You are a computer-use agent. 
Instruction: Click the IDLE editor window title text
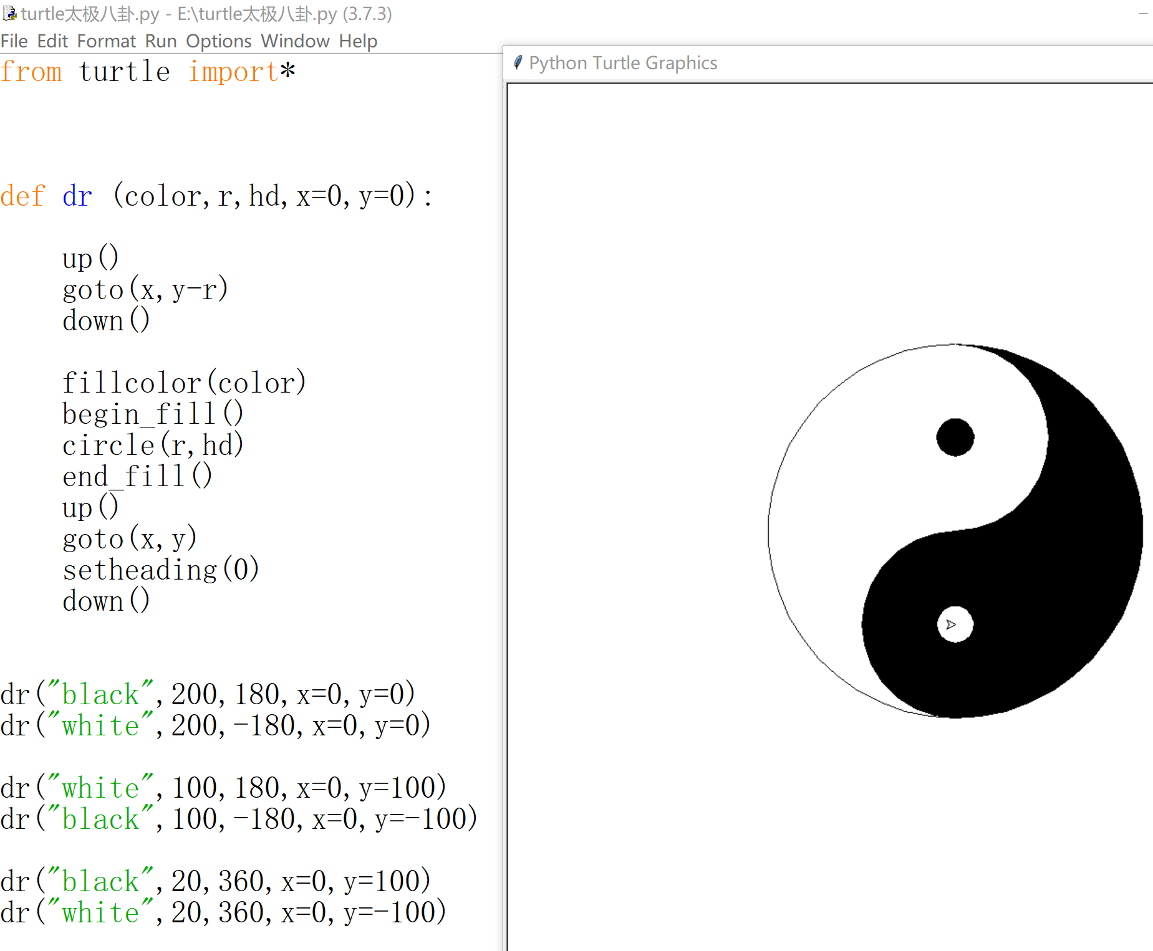tap(206, 14)
